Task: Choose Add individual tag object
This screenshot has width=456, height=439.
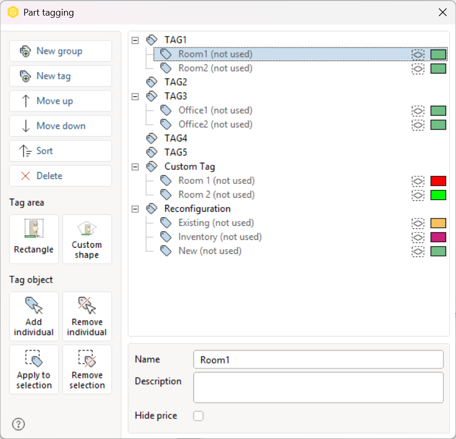Action: (x=34, y=317)
